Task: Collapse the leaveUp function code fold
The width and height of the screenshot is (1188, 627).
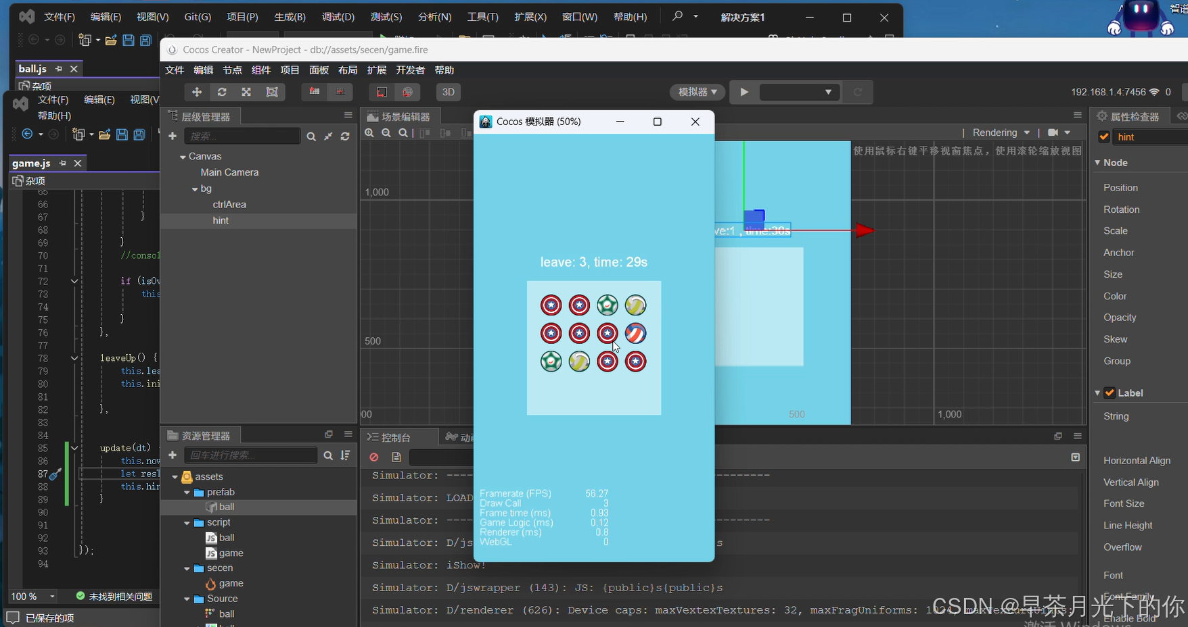Action: [x=74, y=358]
